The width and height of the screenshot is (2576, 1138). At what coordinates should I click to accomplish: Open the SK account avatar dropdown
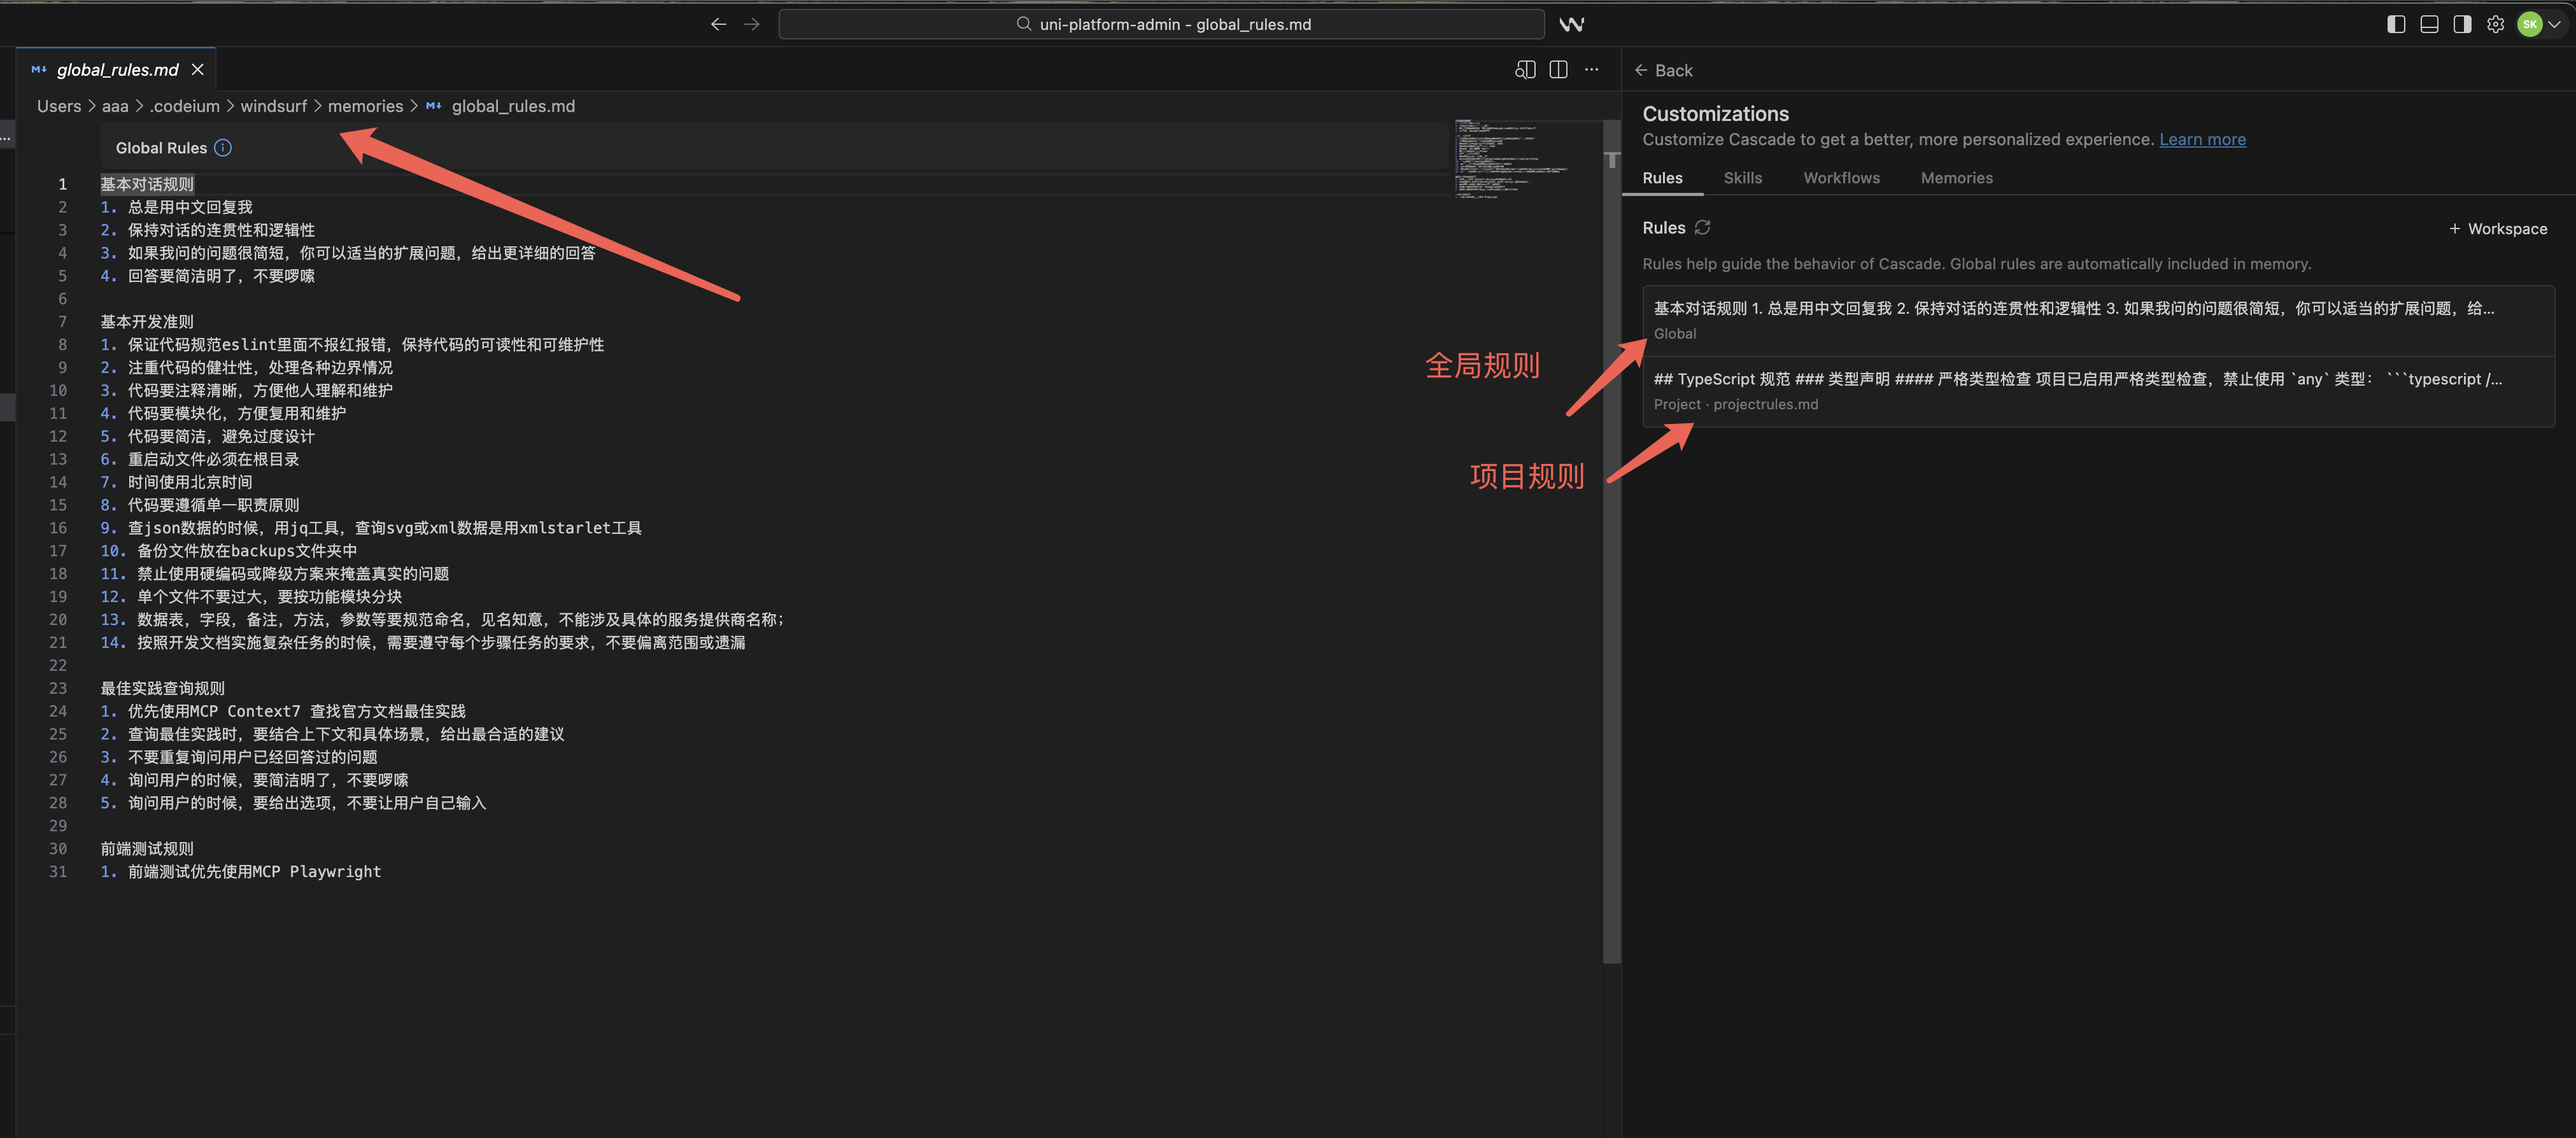click(2539, 24)
